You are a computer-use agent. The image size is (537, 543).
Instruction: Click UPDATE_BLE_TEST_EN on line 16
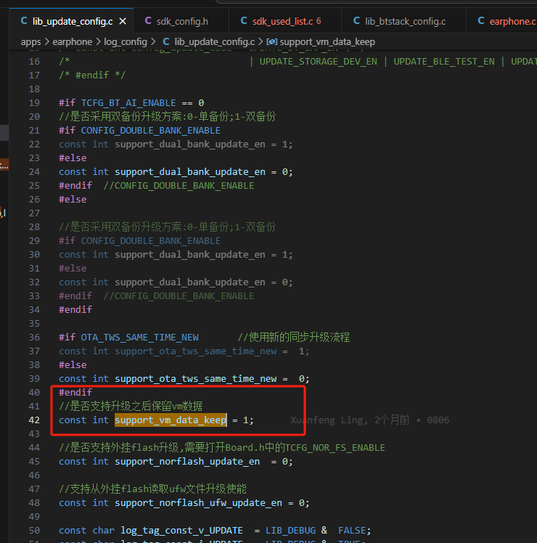click(x=444, y=62)
